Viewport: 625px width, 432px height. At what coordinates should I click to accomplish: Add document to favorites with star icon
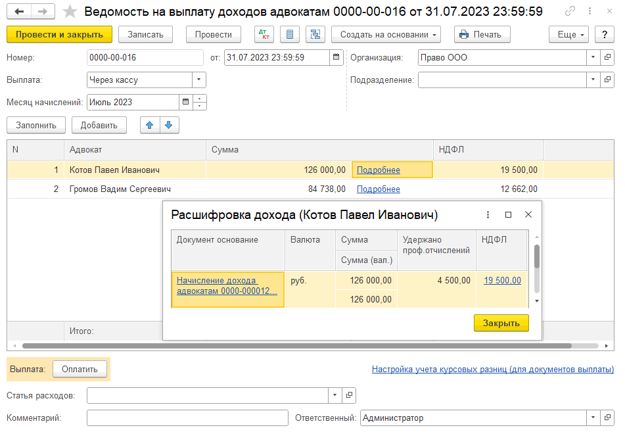point(70,12)
